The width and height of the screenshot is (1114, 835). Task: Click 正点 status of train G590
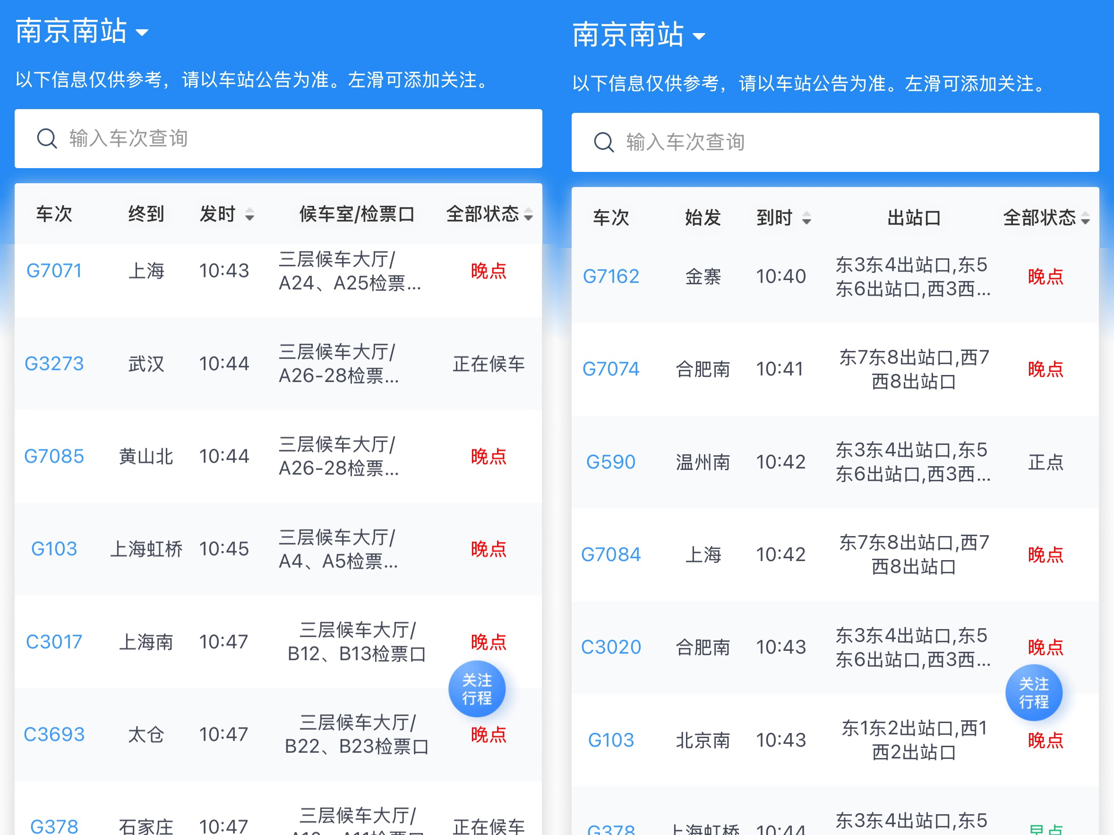(x=1045, y=461)
